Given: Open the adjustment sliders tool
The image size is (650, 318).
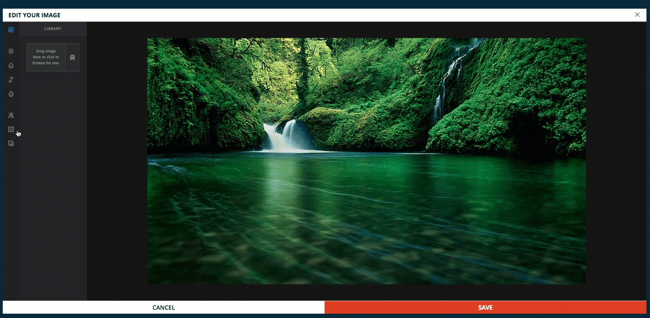Looking at the screenshot, I should (x=11, y=80).
